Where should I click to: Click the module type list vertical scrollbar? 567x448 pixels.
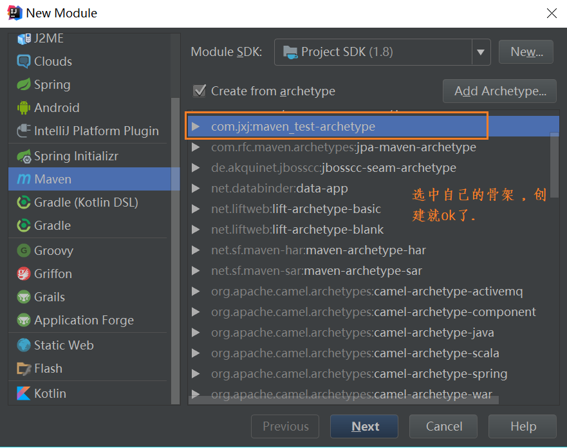176,250
